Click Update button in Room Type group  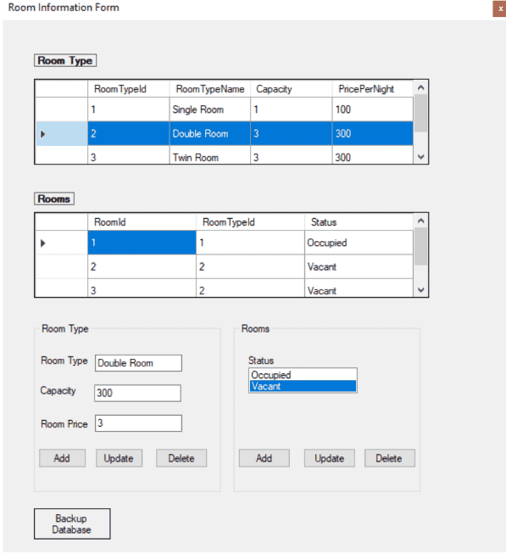click(119, 458)
